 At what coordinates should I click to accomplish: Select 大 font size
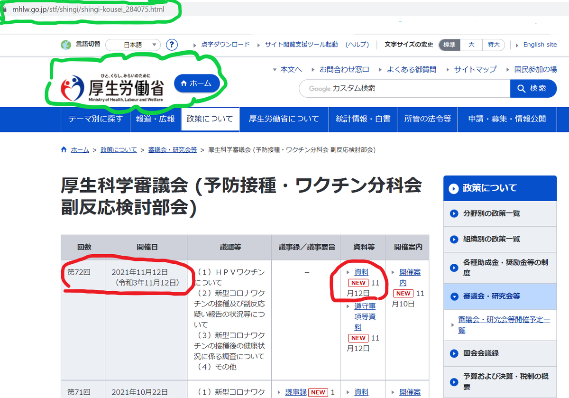pyautogui.click(x=471, y=45)
